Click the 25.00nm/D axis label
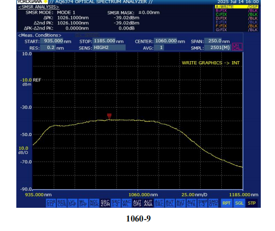 [x=194, y=195]
